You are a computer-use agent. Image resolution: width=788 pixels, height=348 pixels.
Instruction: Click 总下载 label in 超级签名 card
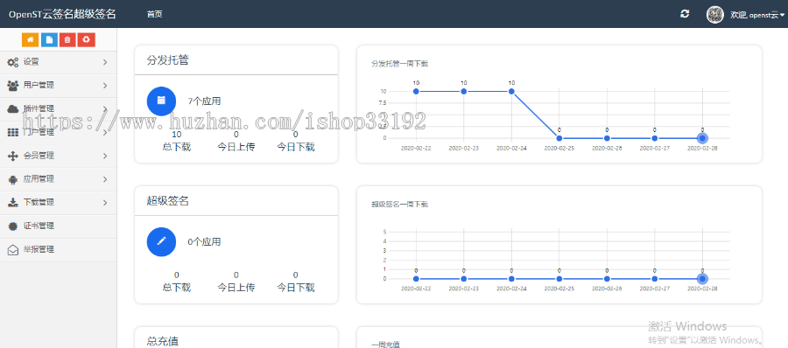(176, 288)
